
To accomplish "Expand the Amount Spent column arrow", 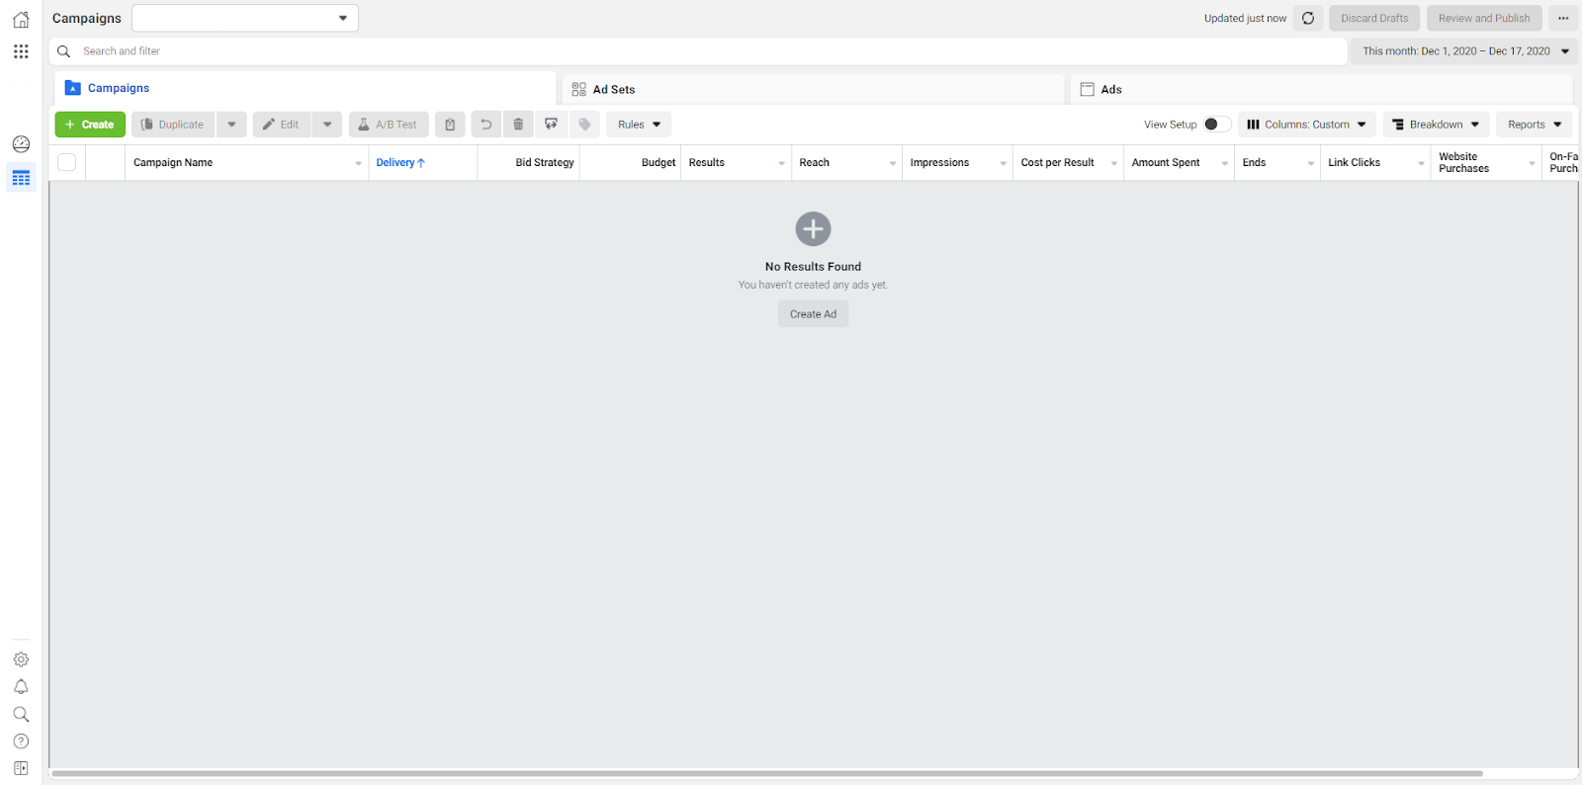I will click(x=1224, y=163).
